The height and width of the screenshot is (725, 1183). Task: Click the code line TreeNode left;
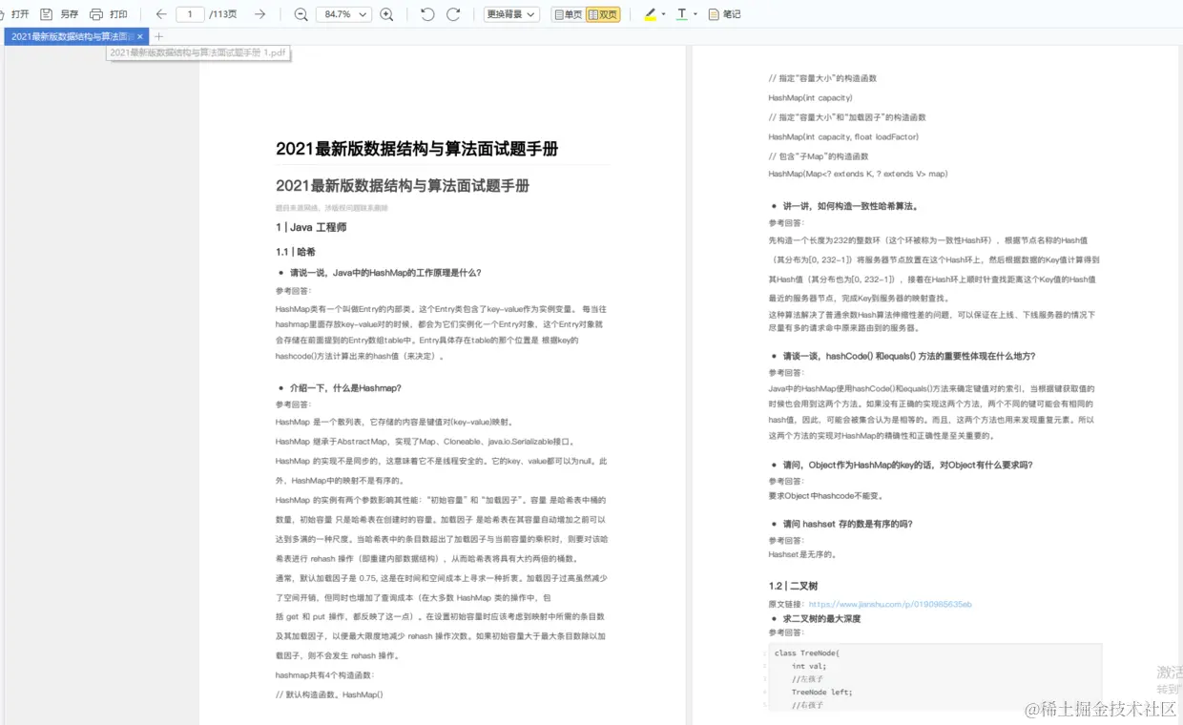point(821,693)
